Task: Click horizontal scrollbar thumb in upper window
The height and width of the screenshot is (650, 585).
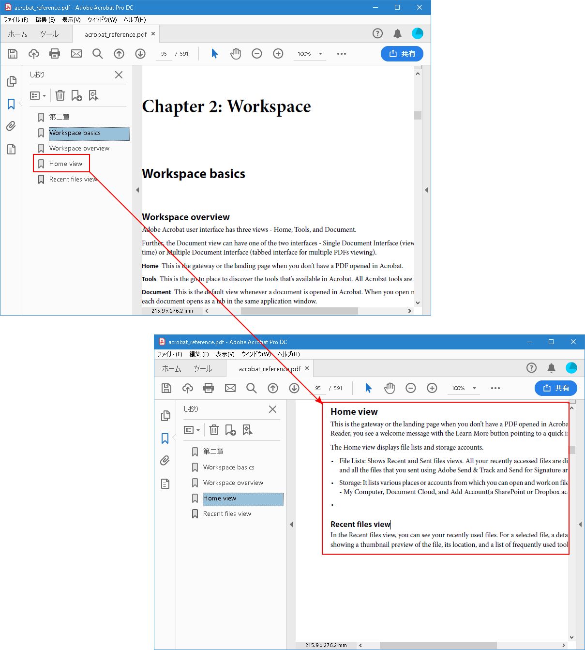Action: 300,311
